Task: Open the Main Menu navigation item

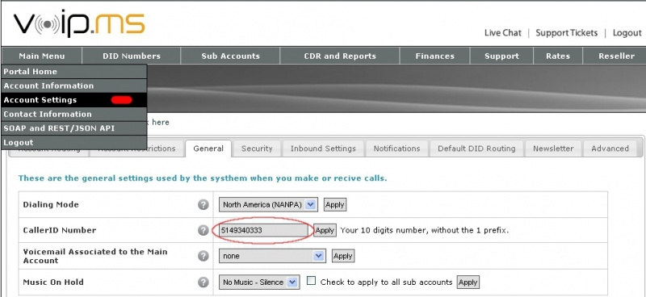Action: (42, 56)
